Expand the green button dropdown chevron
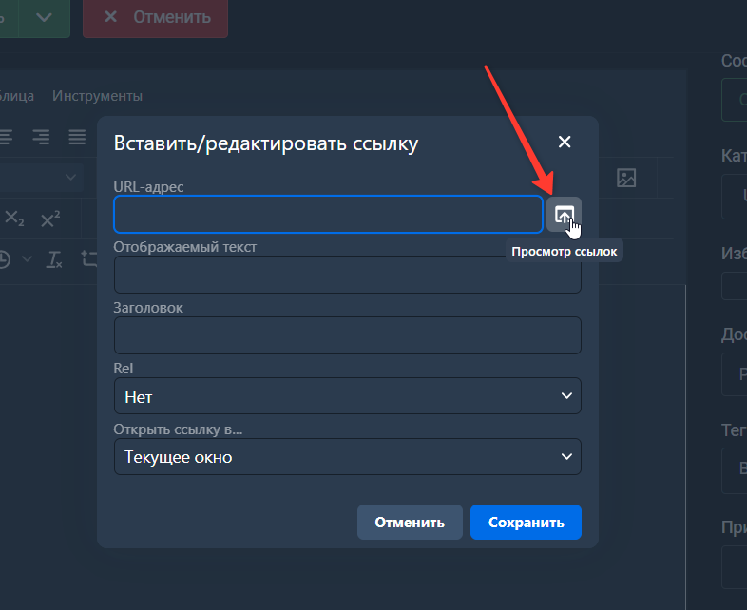 tap(45, 18)
